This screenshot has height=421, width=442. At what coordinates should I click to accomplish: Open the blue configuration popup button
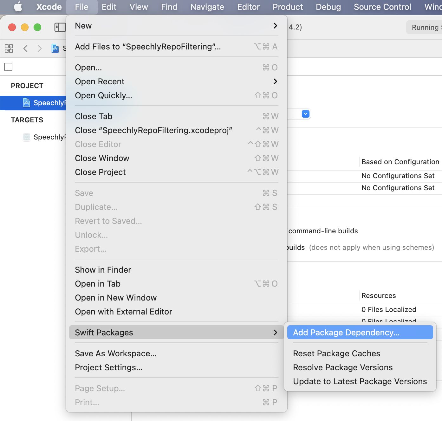pyautogui.click(x=306, y=114)
